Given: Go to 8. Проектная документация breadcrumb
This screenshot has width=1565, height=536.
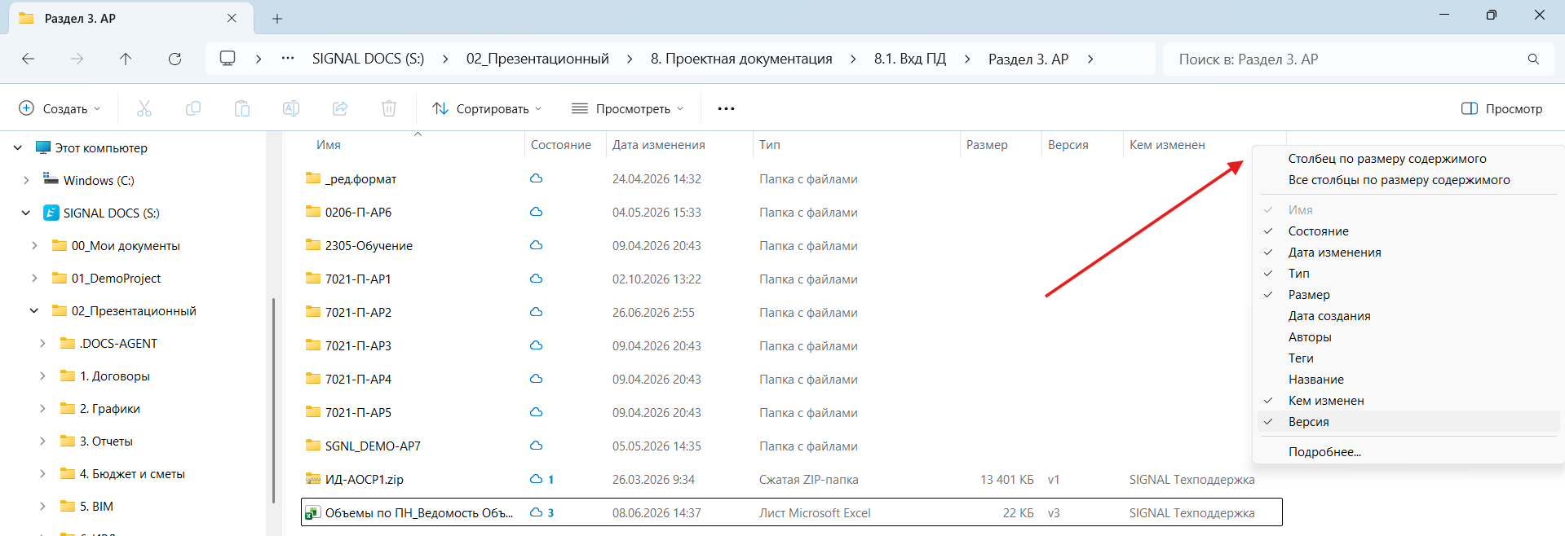Looking at the screenshot, I should click(741, 59).
